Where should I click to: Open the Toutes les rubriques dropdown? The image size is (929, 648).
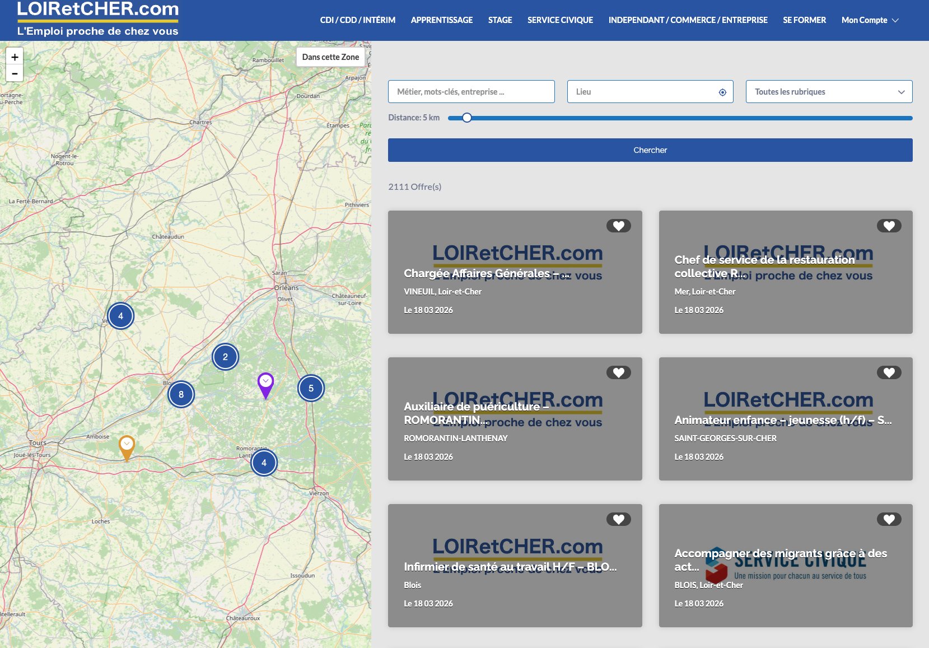click(x=828, y=91)
